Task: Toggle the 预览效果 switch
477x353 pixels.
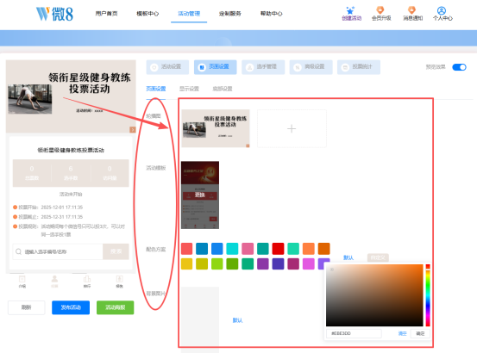Action: coord(459,67)
